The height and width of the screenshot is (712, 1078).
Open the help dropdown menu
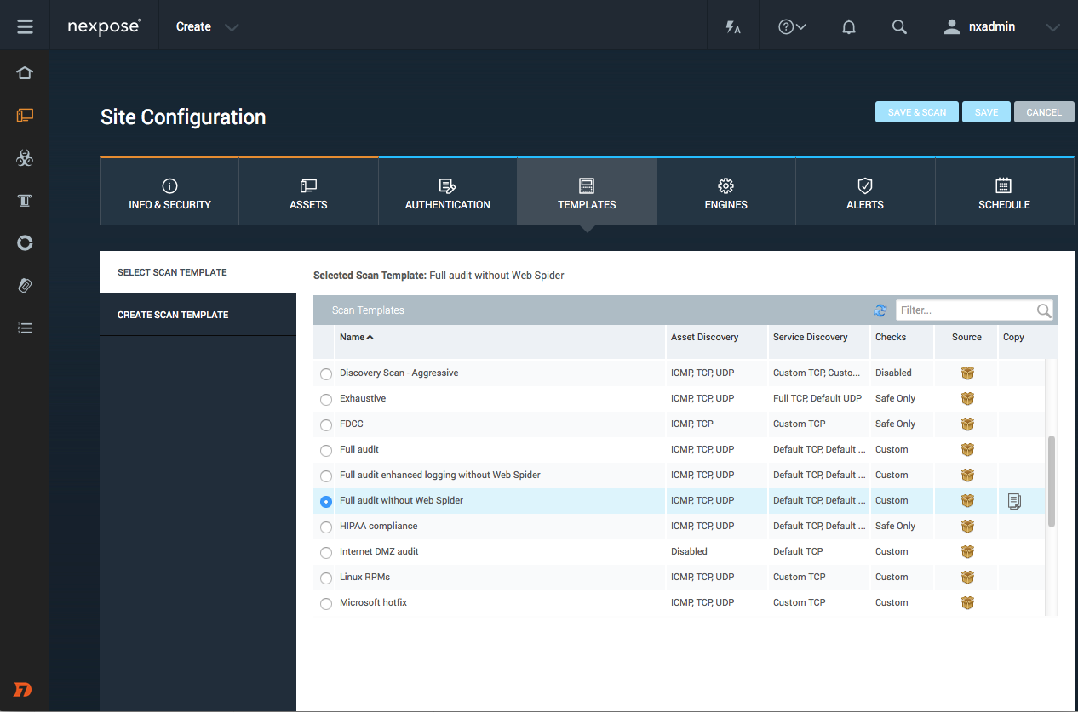click(x=792, y=26)
